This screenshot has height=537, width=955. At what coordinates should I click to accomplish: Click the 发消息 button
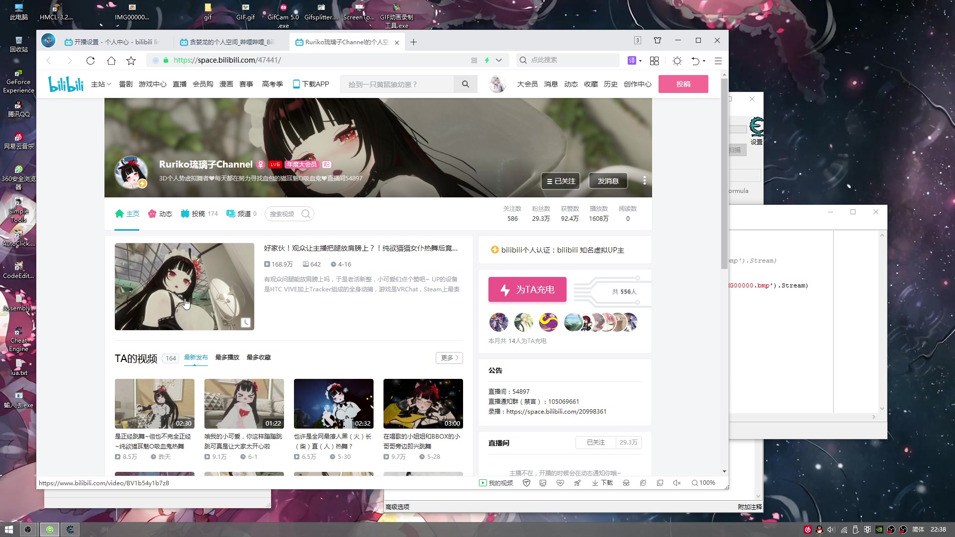click(608, 181)
